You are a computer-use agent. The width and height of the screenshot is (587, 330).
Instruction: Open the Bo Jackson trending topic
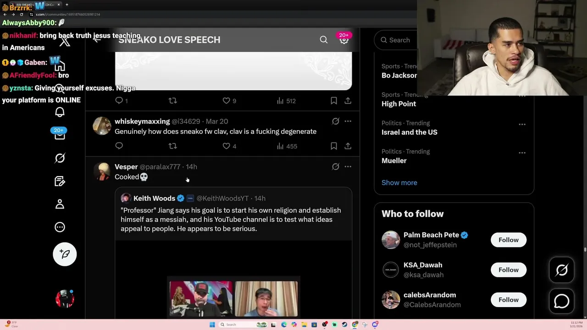pos(399,75)
